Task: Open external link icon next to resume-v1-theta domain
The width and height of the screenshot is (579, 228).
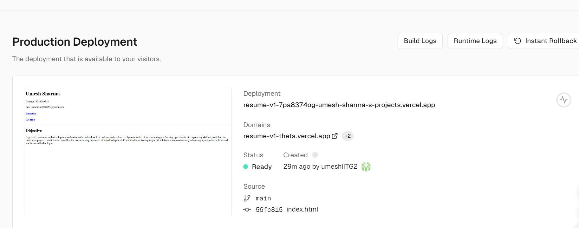Action: click(335, 136)
